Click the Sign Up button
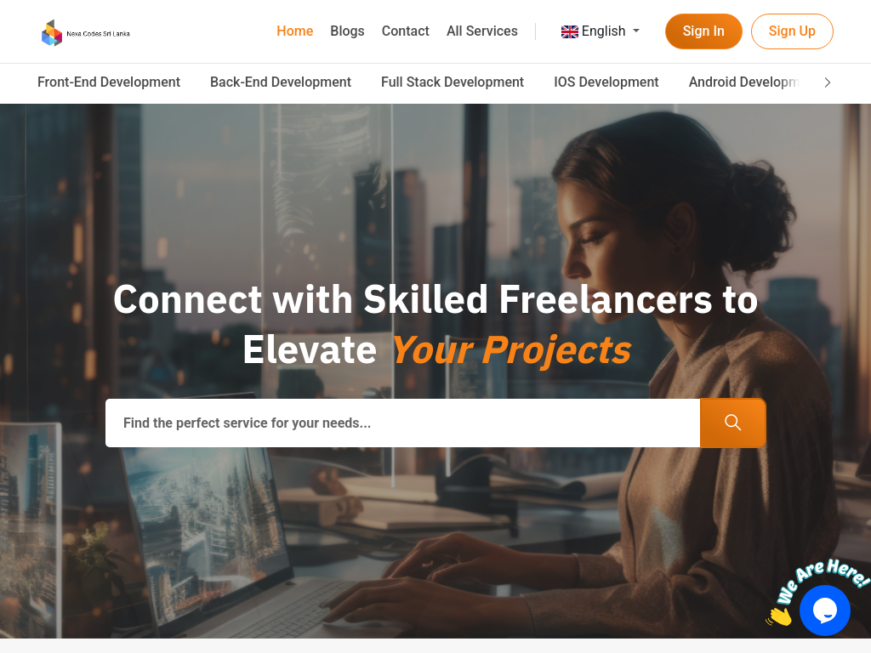This screenshot has width=871, height=653. click(792, 31)
